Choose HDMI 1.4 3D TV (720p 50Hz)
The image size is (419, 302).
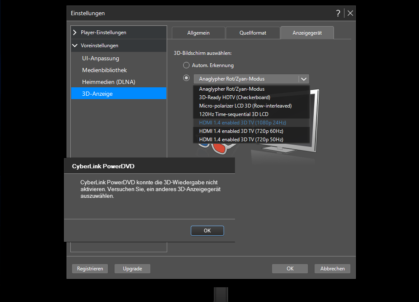pos(251,140)
